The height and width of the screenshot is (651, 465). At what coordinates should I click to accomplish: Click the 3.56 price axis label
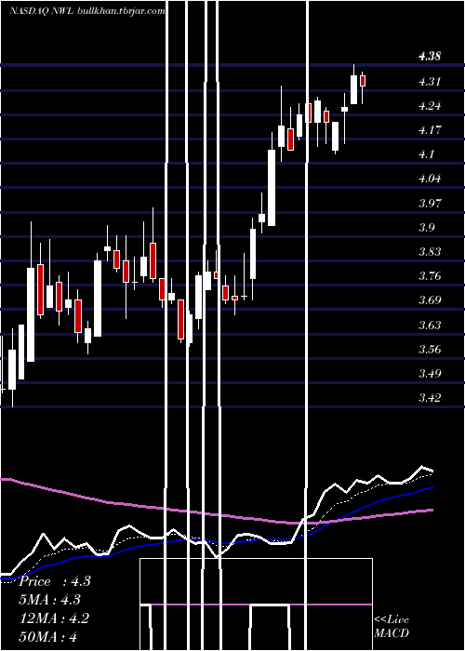[430, 349]
